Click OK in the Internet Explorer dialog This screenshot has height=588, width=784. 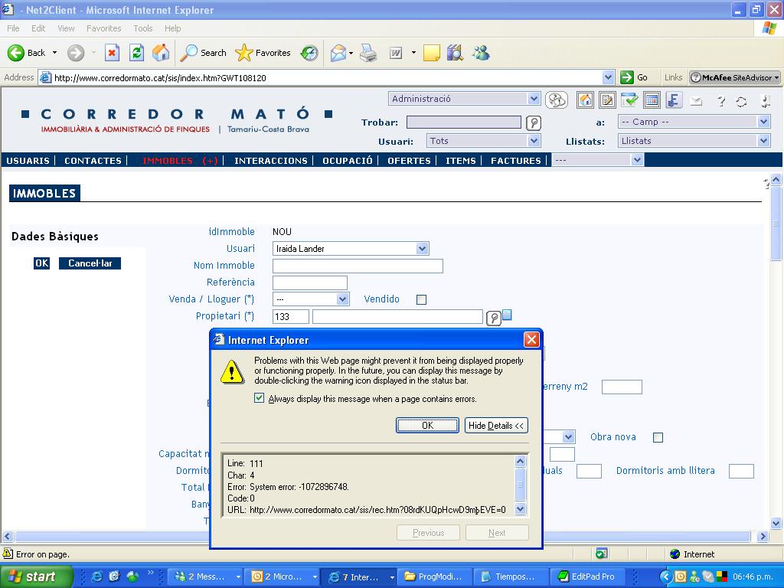pyautogui.click(x=427, y=426)
